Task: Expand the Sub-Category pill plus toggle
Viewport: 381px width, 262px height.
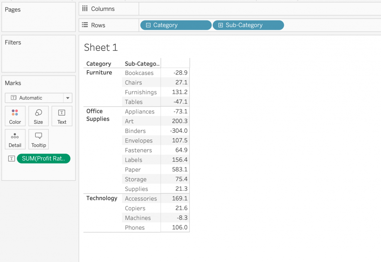Action: click(220, 25)
